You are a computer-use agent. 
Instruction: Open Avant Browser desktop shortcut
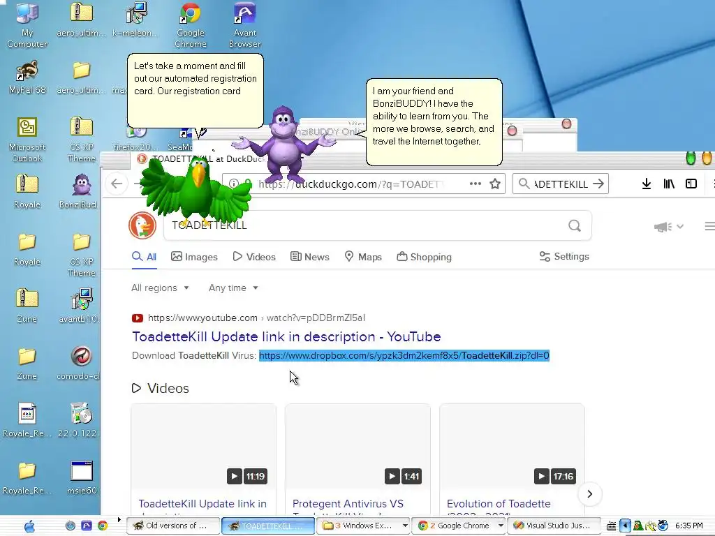(x=245, y=24)
